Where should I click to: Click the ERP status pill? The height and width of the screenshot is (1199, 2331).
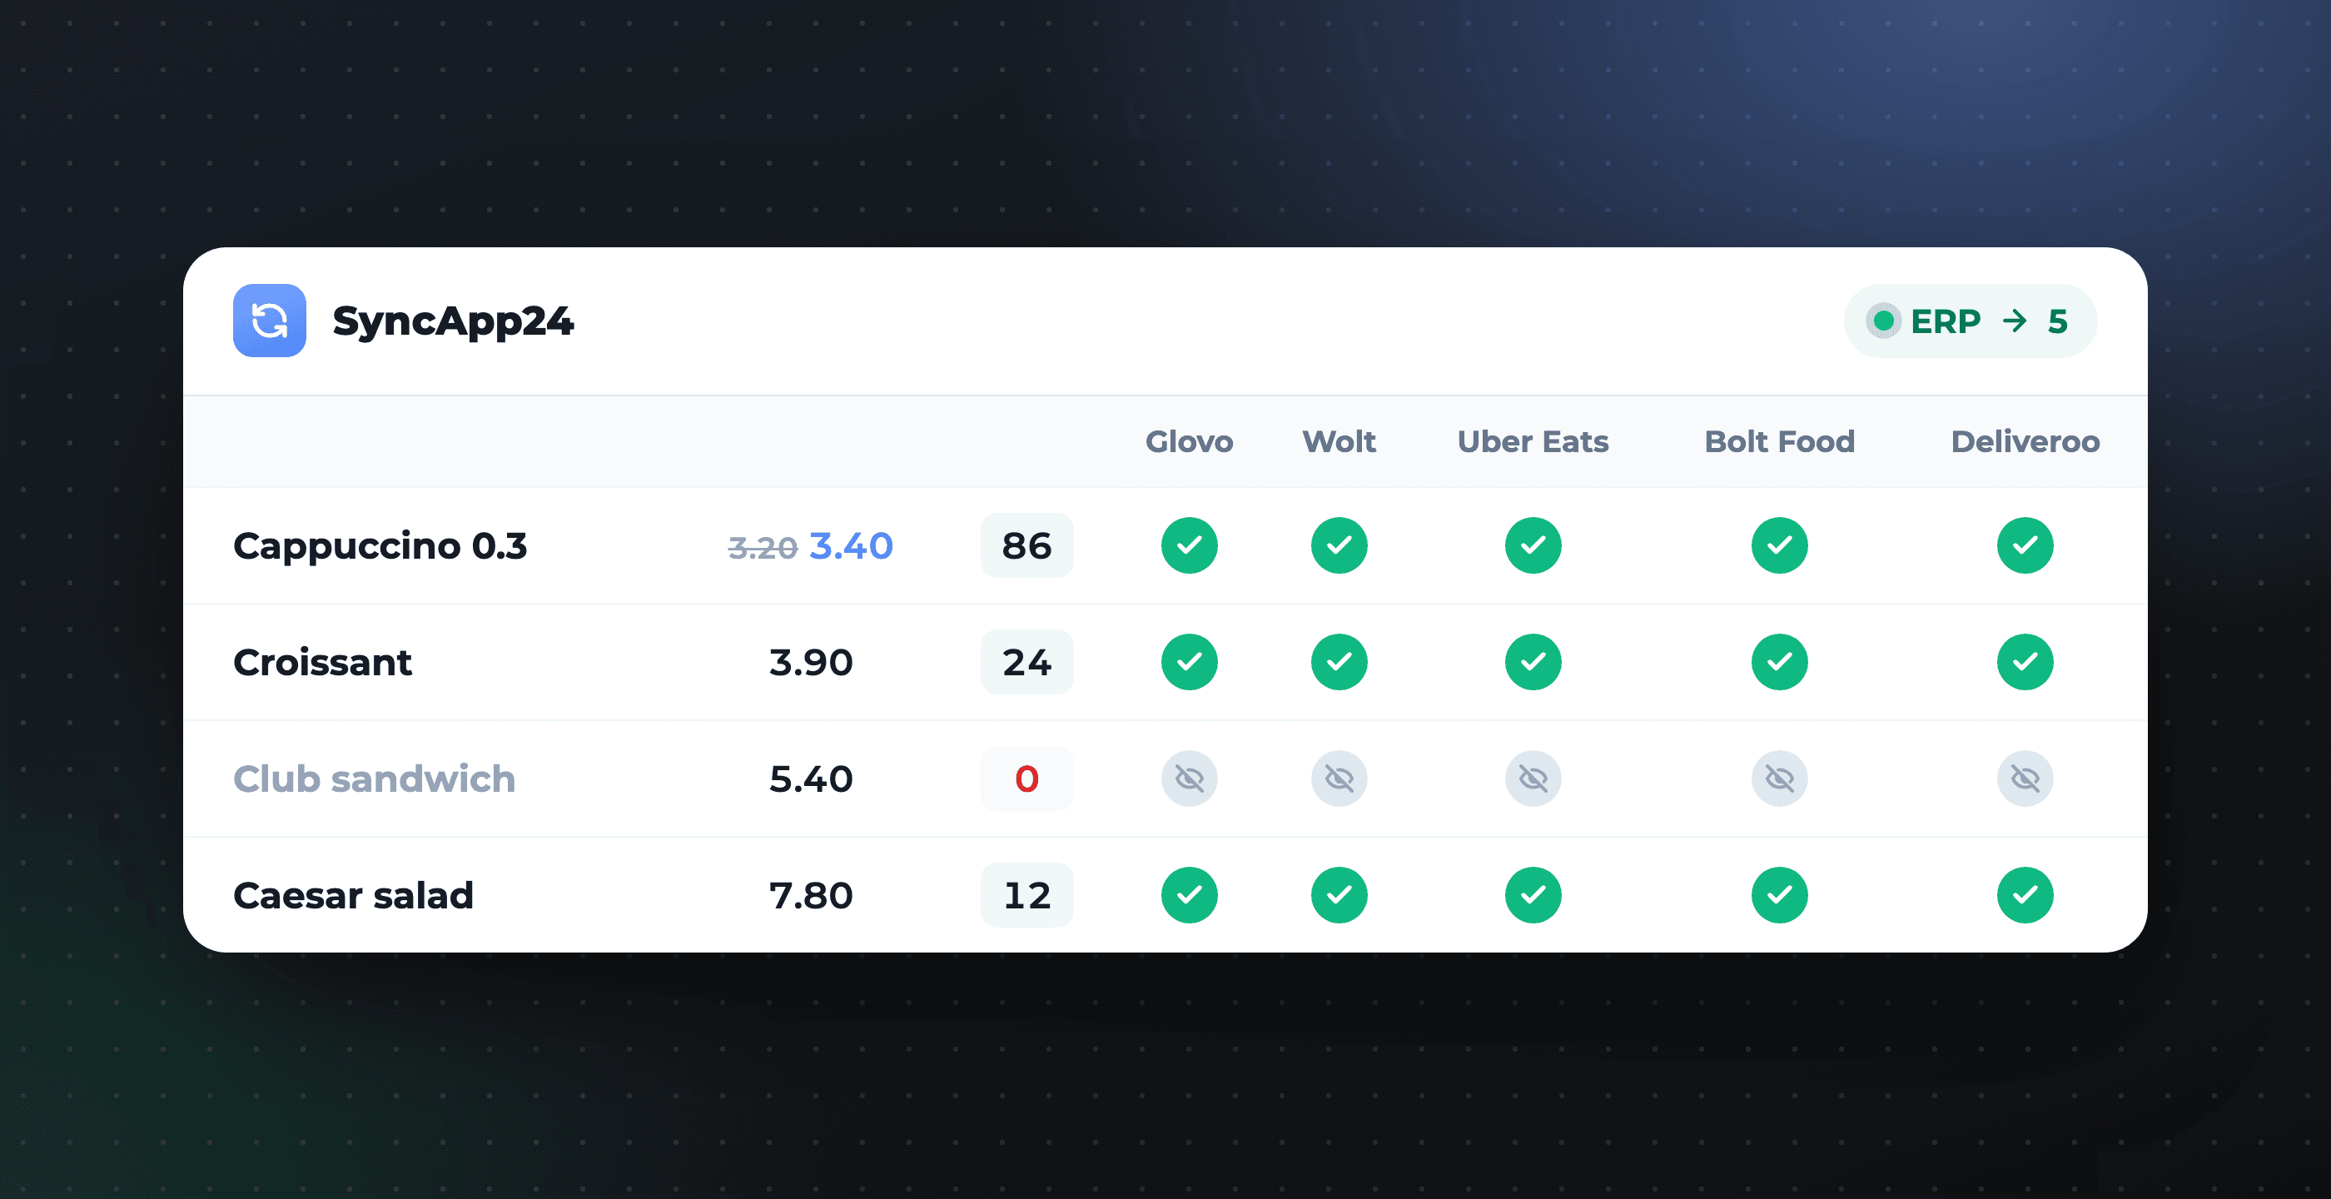[1970, 321]
